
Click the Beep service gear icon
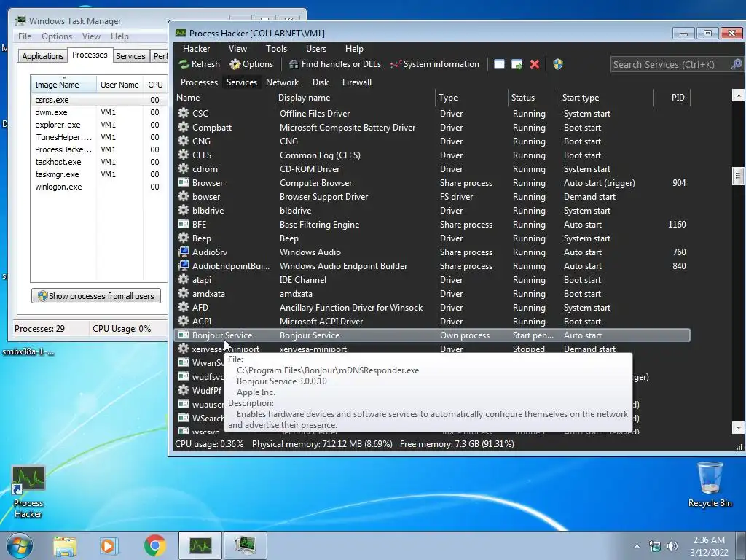[x=183, y=238]
